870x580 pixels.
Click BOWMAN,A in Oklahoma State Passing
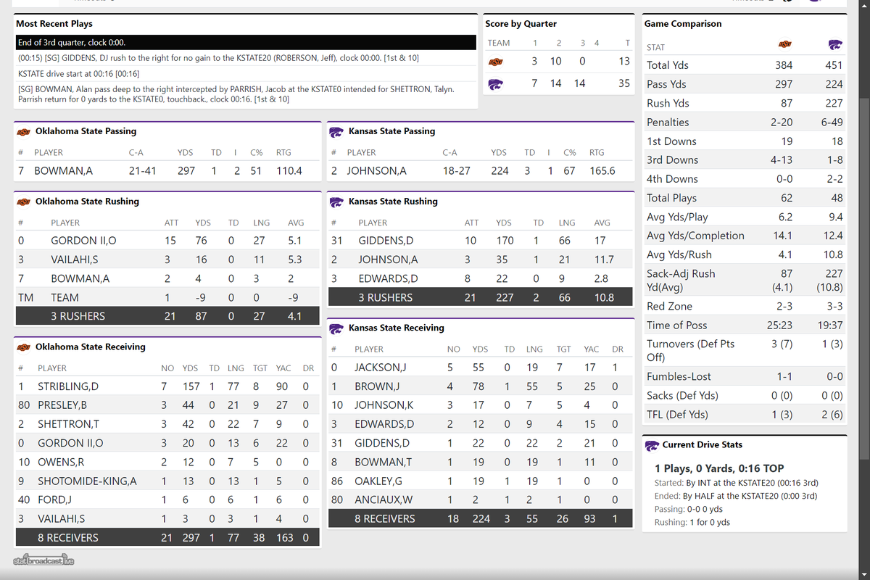click(x=63, y=171)
